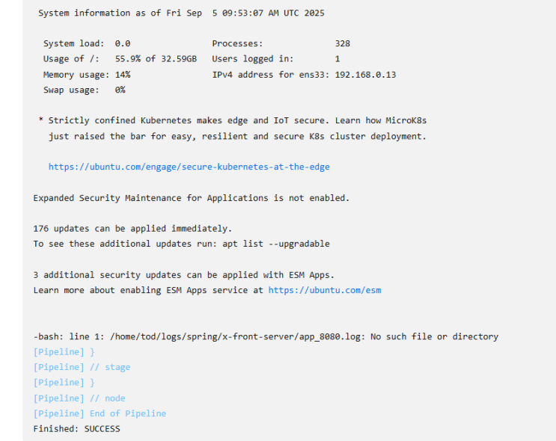The height and width of the screenshot is (441, 556).
Task: Open the ubuntu.com/esm link
Action: [325, 290]
